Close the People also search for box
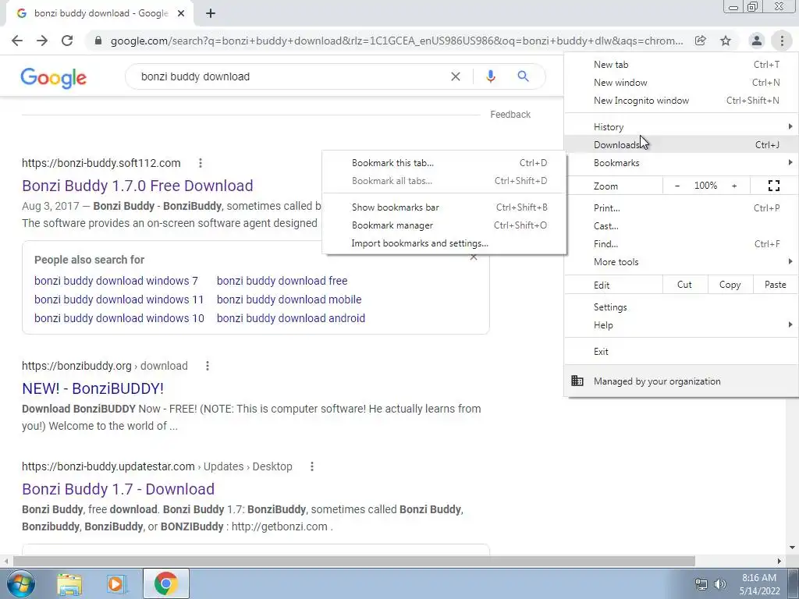This screenshot has height=599, width=799. coord(474,257)
